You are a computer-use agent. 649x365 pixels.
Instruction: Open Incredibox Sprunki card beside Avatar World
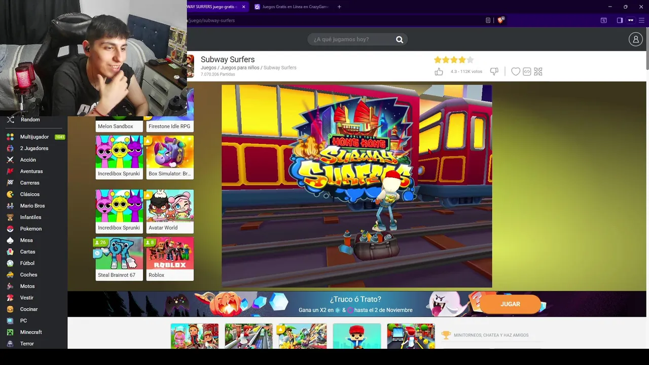click(x=119, y=211)
